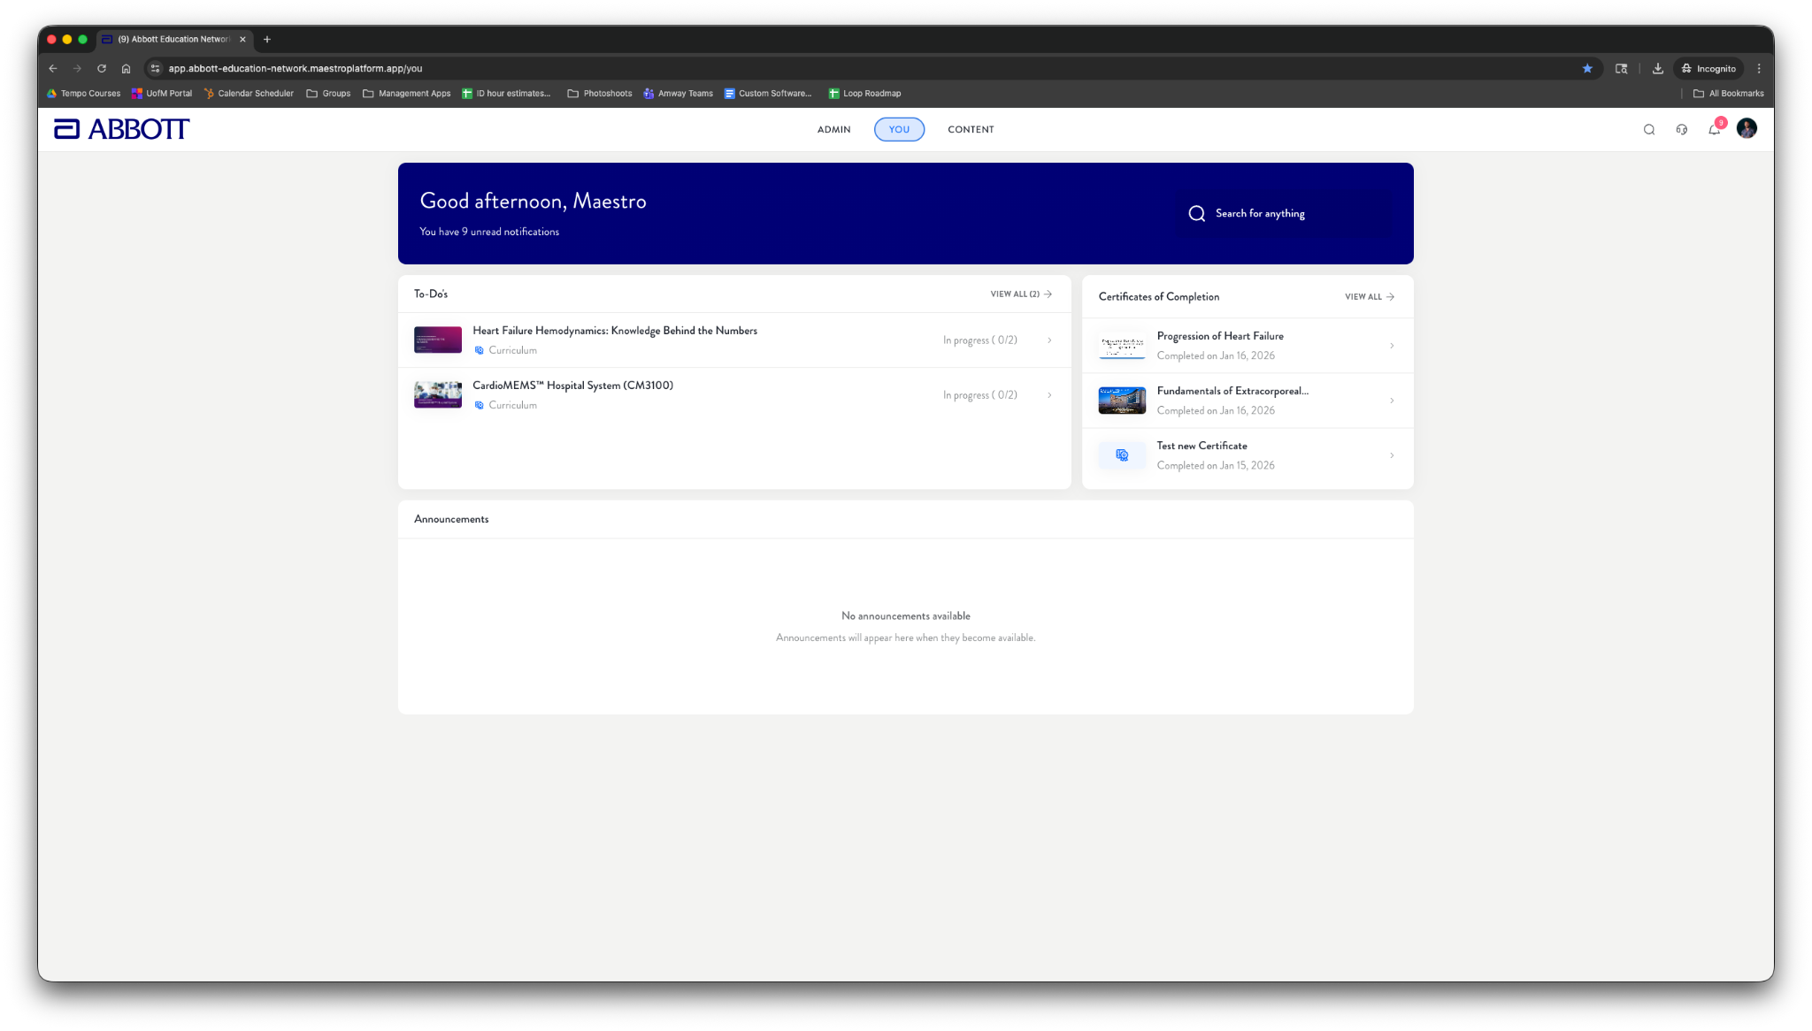Switch to the CONTENT tab
This screenshot has height=1031, width=1812.
(971, 129)
